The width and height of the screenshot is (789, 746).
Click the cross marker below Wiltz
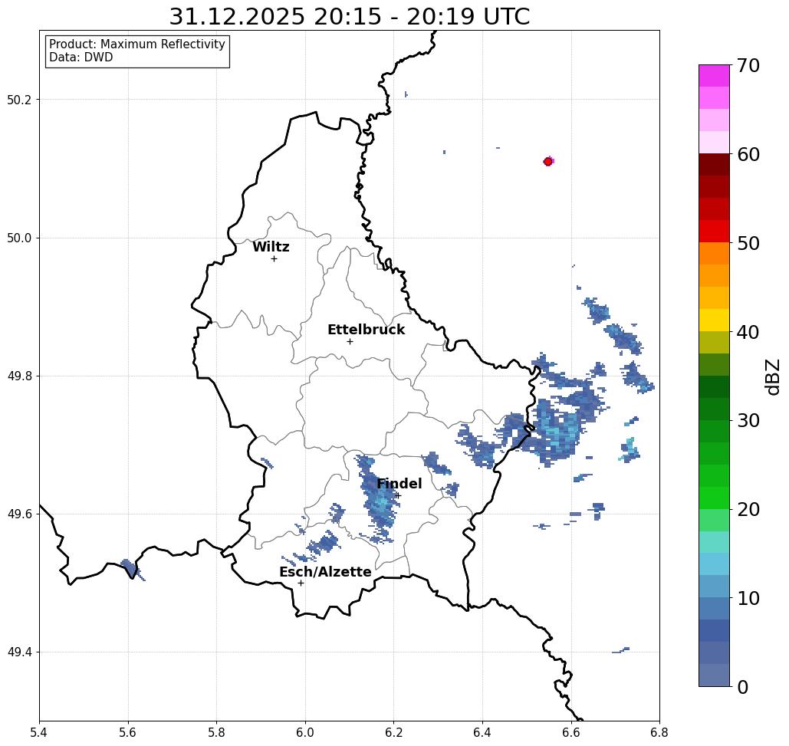(x=275, y=259)
